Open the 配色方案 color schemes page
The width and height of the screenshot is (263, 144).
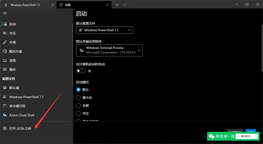[36, 51]
